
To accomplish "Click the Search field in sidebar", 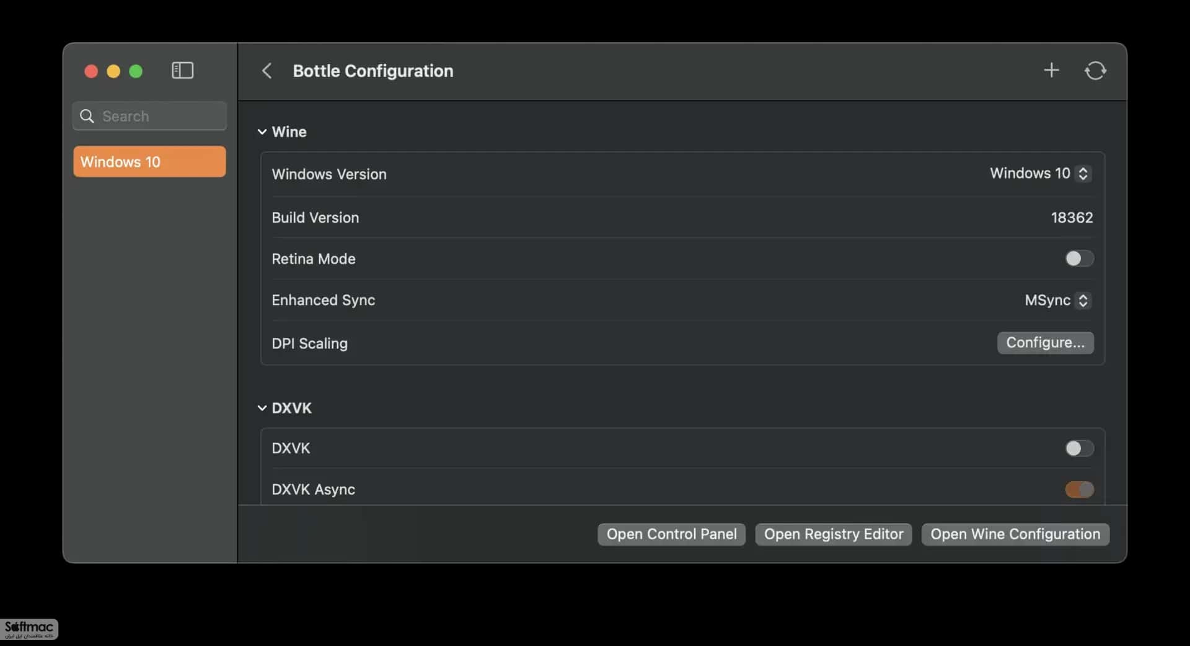I will tap(149, 116).
